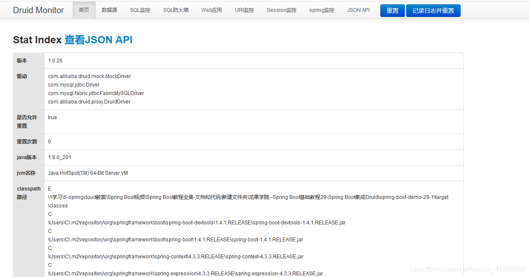Click the 是否允许重置 row label

(27, 122)
